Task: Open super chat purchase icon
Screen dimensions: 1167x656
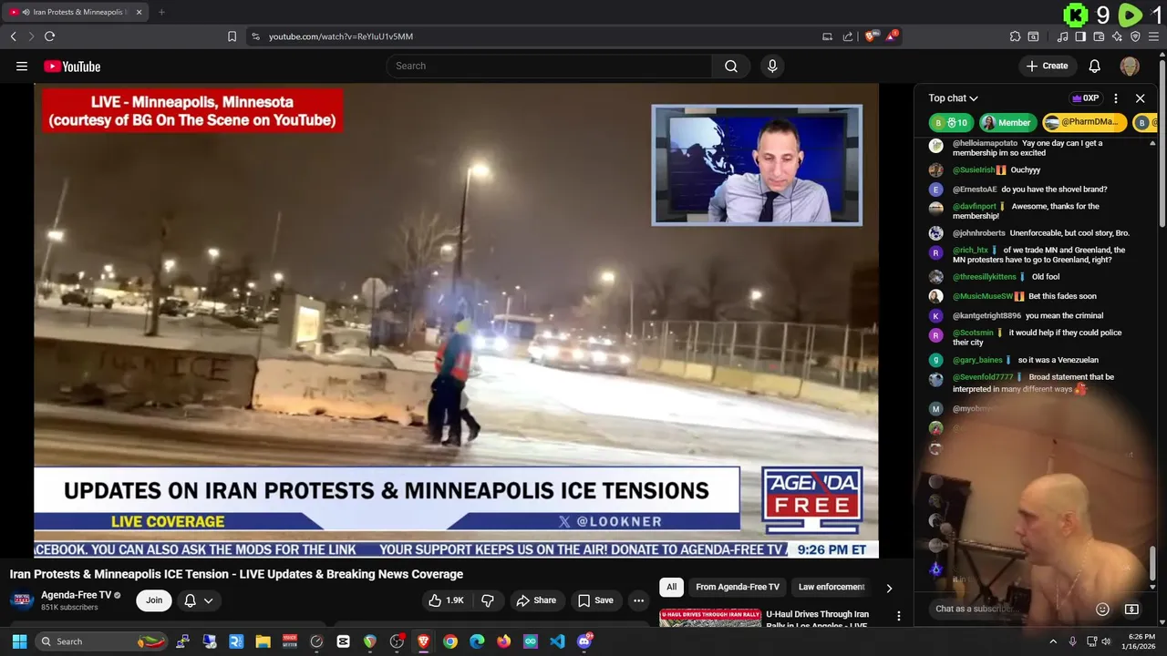Action: (x=1131, y=609)
